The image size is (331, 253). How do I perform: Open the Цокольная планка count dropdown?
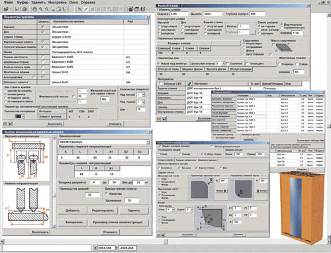[x=223, y=63]
